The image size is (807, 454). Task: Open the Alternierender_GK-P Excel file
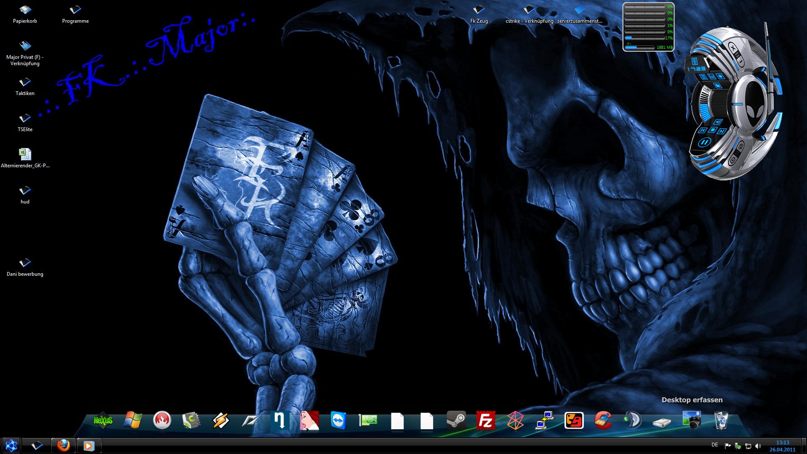tap(25, 158)
